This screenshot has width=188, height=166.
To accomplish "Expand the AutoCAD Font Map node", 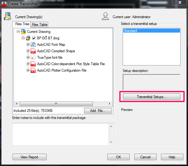I will tap(28, 45).
